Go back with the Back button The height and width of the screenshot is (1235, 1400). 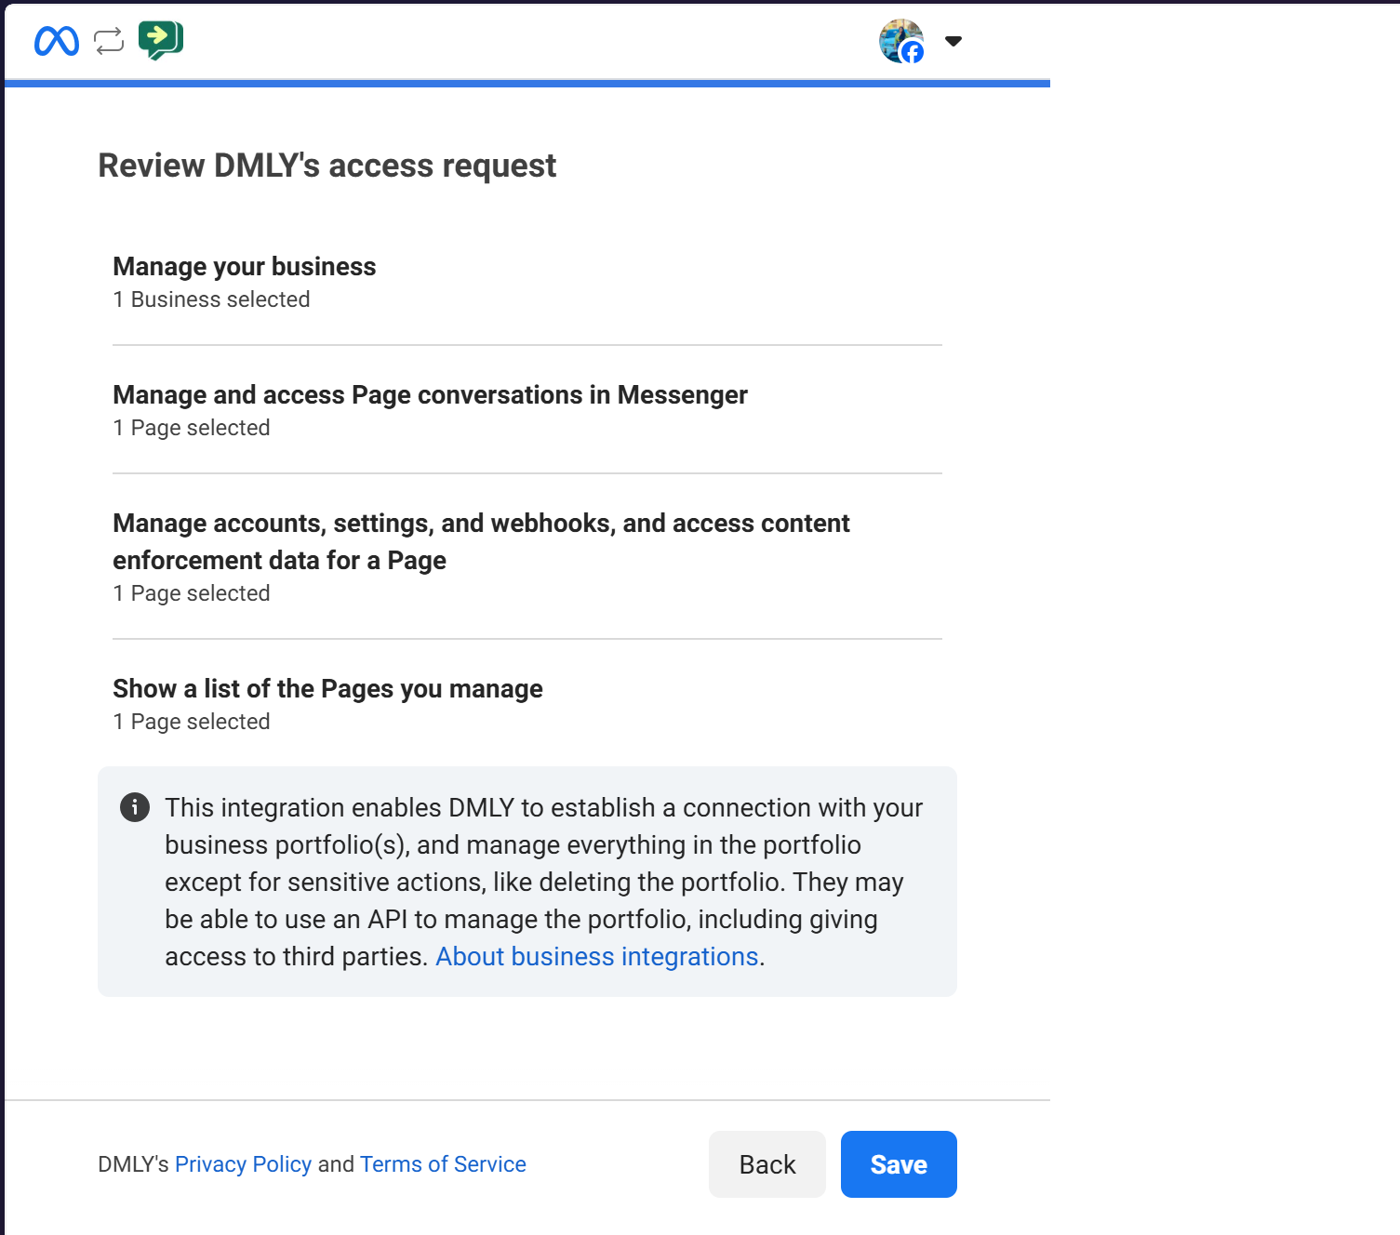click(767, 1164)
